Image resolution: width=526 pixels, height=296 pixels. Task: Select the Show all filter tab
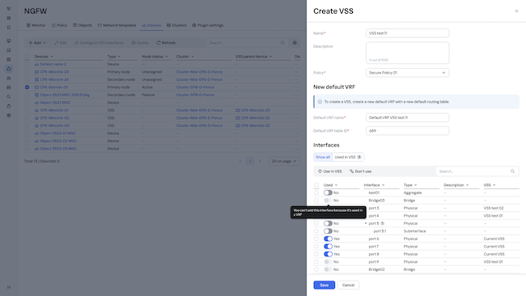(323, 157)
